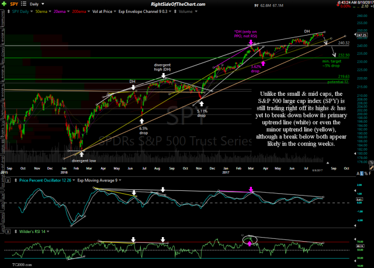Close the Price Percent Oscillator pane
This screenshot has width=374, height=268.
click(8, 180)
